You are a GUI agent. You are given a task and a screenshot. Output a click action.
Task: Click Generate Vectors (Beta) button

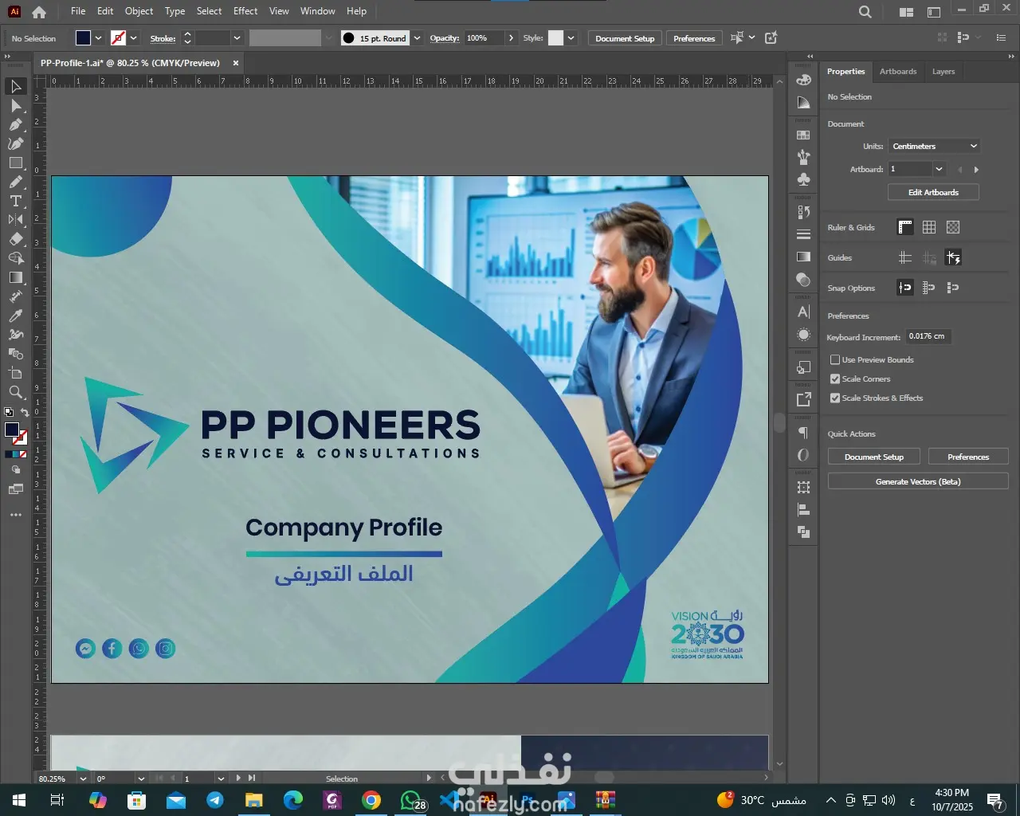tap(918, 482)
